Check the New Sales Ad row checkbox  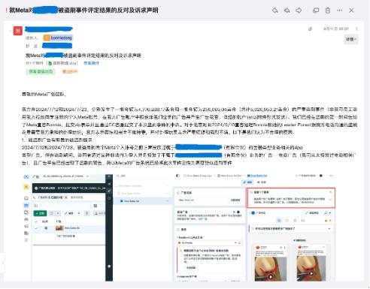37,228
